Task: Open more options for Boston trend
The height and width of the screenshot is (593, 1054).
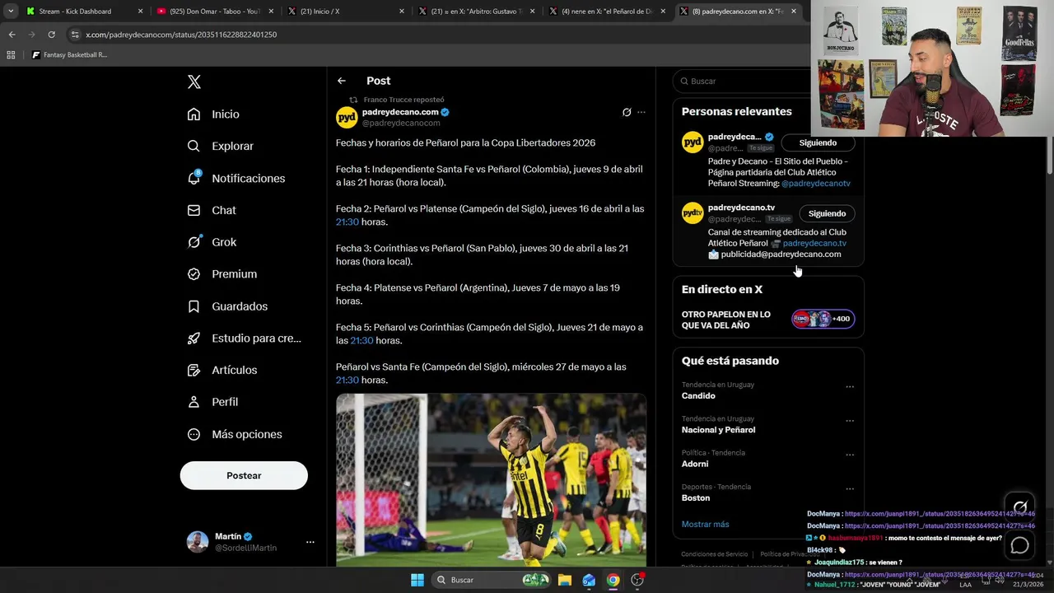Action: 850,489
